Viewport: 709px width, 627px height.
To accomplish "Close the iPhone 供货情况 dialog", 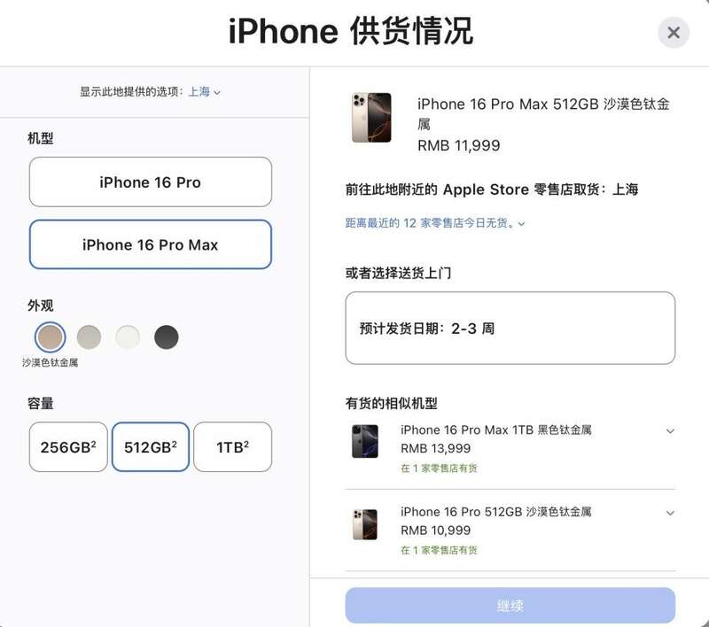I will 674,33.
